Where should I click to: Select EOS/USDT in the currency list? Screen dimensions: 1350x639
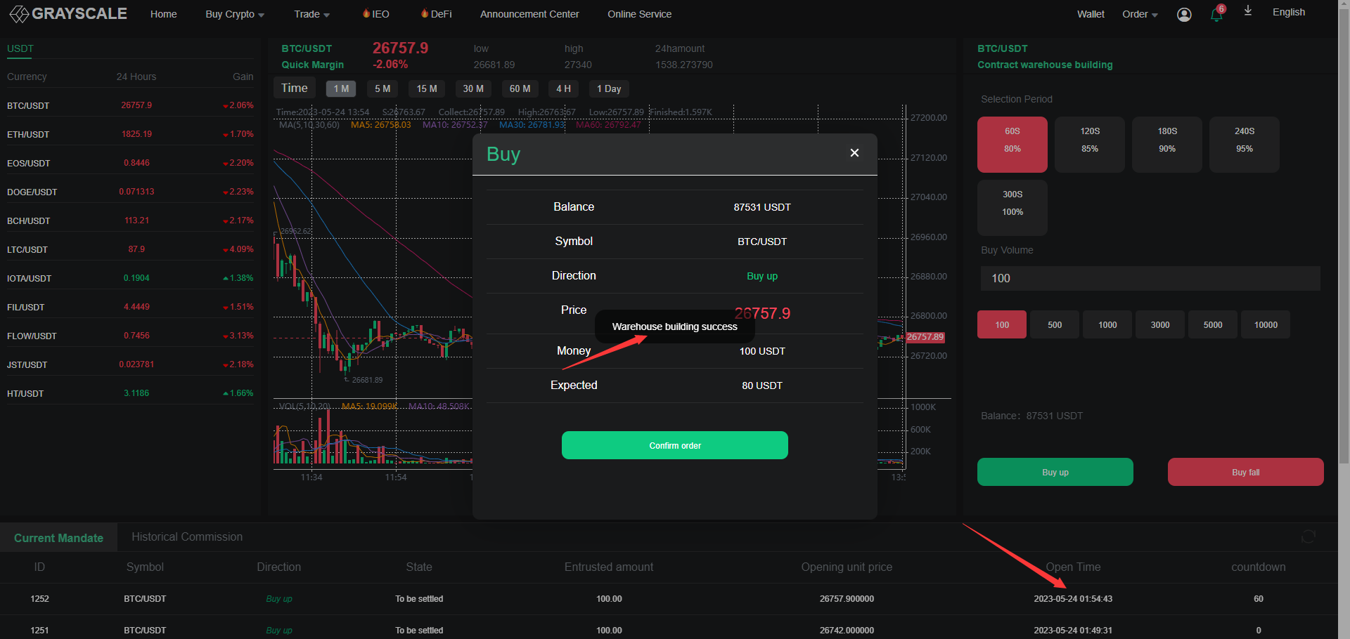click(x=130, y=163)
